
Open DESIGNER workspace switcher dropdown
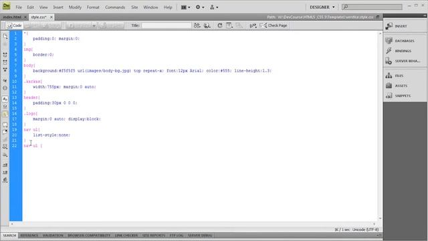coord(322,7)
